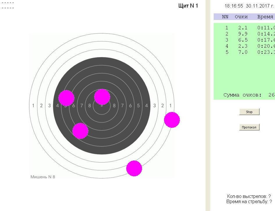
Task: Select the shot marker beside the right-hand 1 label
Action: pyautogui.click(x=172, y=120)
